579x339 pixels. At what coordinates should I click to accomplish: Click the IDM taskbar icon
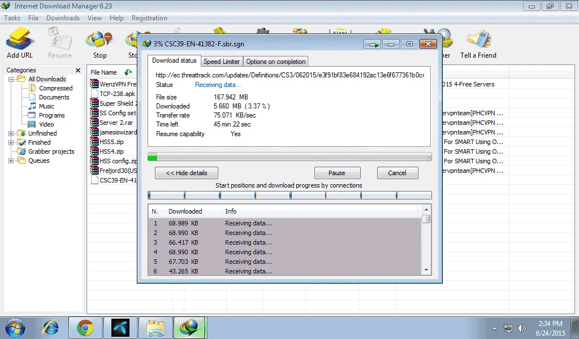point(189,328)
